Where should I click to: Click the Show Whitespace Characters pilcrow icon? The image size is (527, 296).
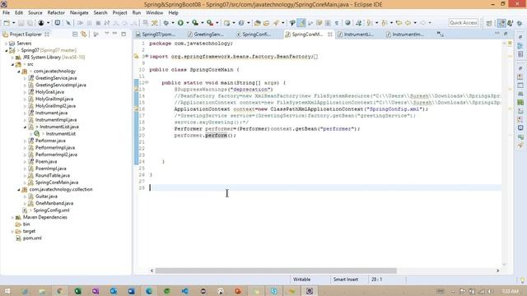[337, 23]
